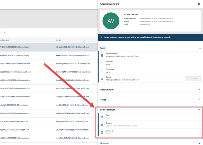Click the Enhet value Retail
This screenshot has width=203, height=145.
[108, 118]
